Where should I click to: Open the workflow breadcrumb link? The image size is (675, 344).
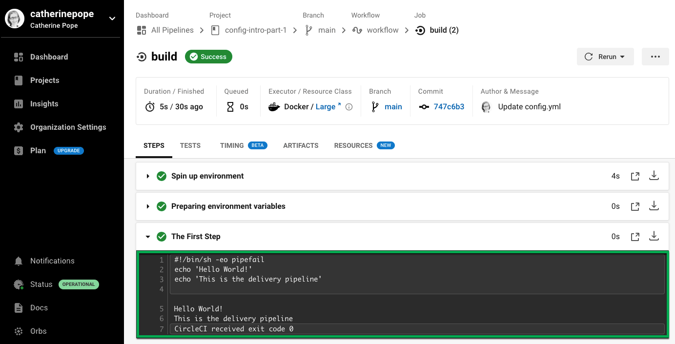(383, 30)
